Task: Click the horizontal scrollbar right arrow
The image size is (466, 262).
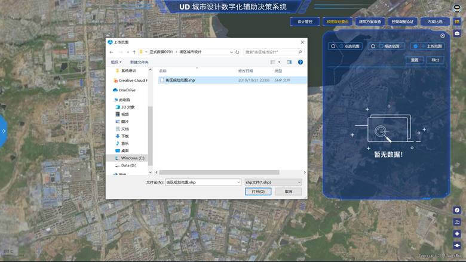Action: [305, 172]
